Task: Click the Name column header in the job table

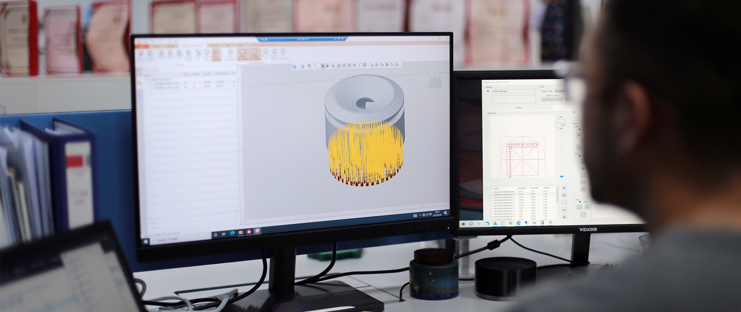Action: pos(496,188)
